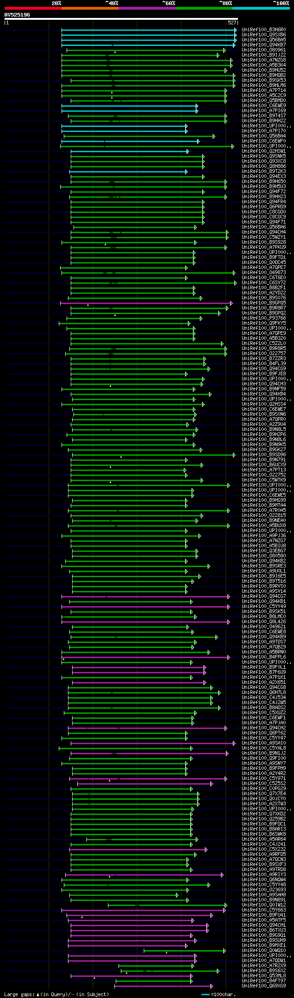The height and width of the screenshot is (998, 294).
Task: Select hit label UniRef100_C5WZY1
Action: pyautogui.click(x=264, y=237)
